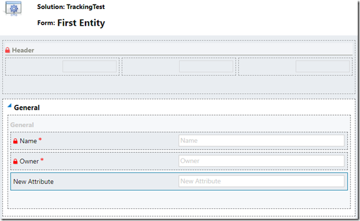Select the New Attribute field label
The width and height of the screenshot is (360, 221).
(34, 181)
